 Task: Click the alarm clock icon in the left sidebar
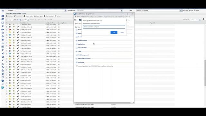tap(3, 77)
